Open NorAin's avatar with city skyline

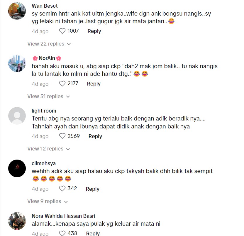coord(17,63)
